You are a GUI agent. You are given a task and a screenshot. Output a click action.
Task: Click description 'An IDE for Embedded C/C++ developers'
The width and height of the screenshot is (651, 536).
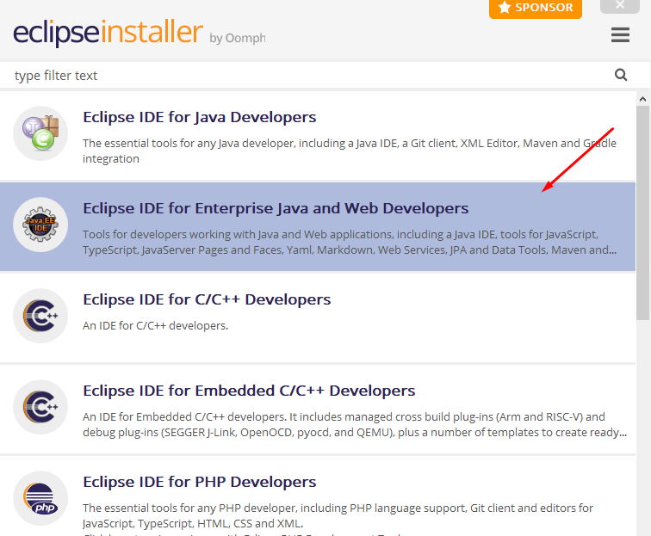point(355,424)
